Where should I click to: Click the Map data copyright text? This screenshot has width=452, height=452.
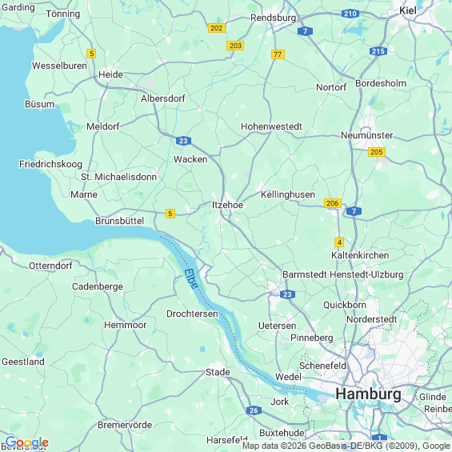tap(347, 446)
